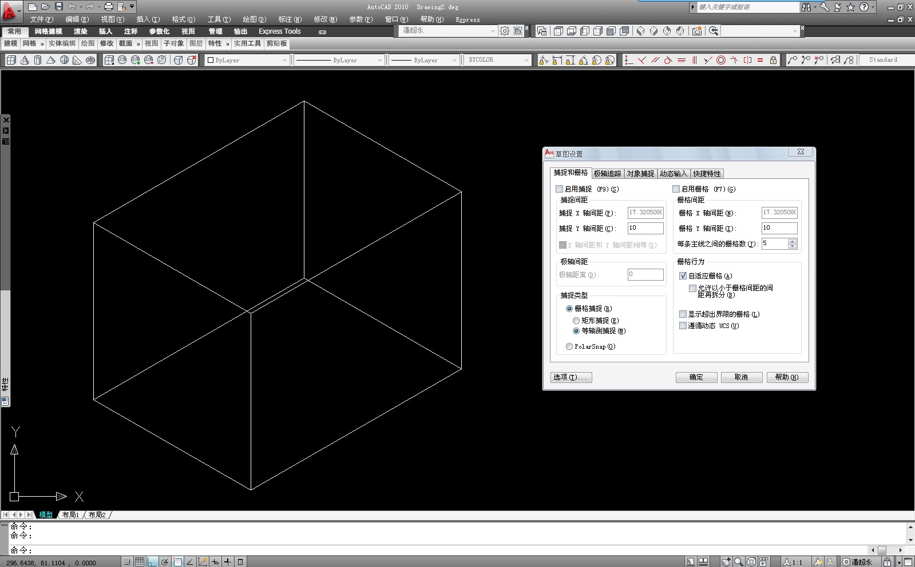Select the 矩形捕捉 radio button
This screenshot has height=567, width=915.
tap(576, 321)
